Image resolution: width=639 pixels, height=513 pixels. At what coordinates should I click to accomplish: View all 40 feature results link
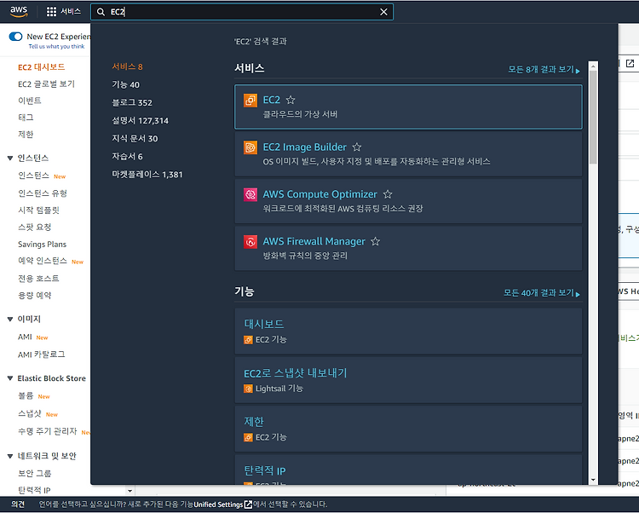(x=542, y=293)
